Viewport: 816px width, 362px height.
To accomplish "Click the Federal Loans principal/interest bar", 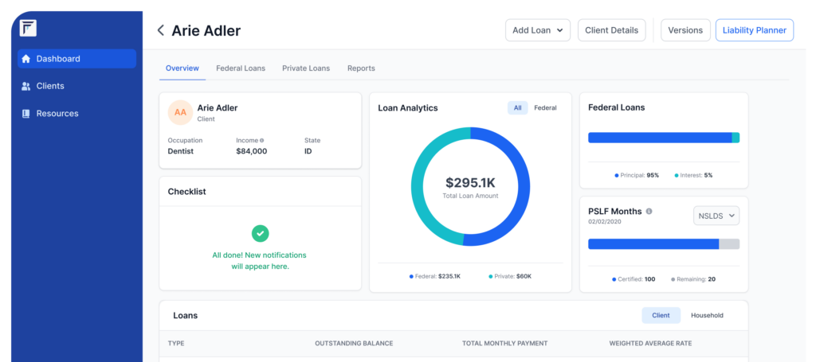I will click(664, 138).
